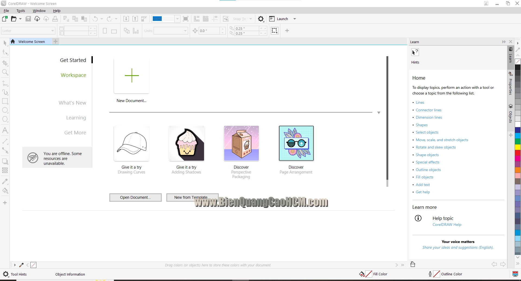Open the Help menu
Viewport: 521px width, 281px height.
tap(57, 11)
